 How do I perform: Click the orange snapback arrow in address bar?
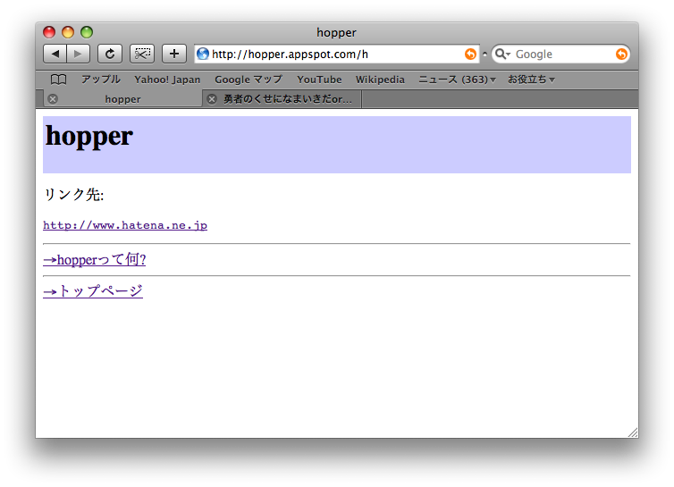pos(471,54)
